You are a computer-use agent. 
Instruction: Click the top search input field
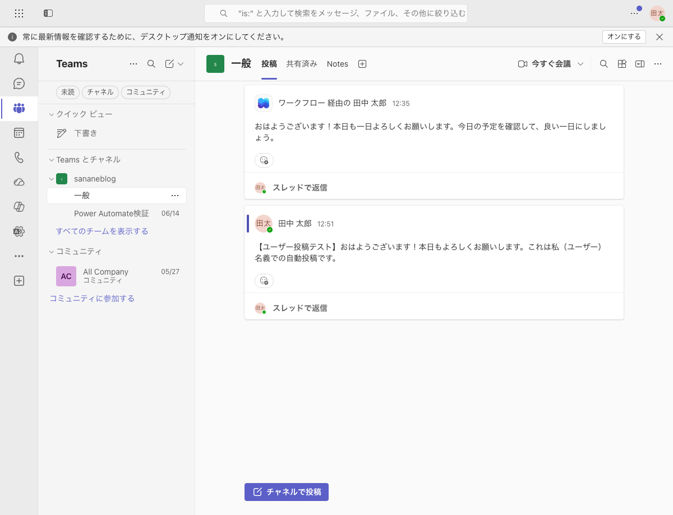pos(336,13)
